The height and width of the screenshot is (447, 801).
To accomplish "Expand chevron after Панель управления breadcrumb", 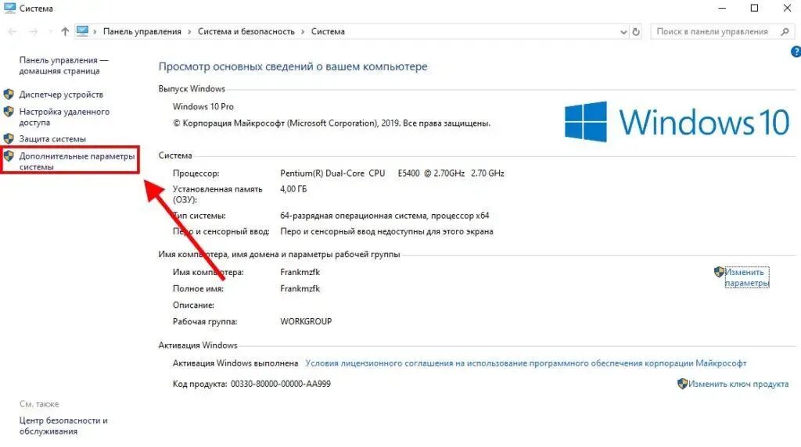I will point(189,31).
